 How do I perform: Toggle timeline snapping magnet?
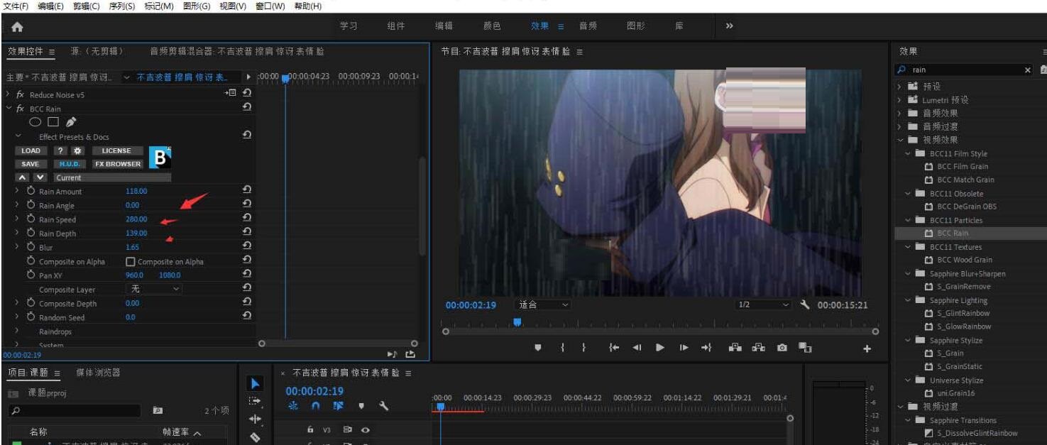(x=315, y=406)
